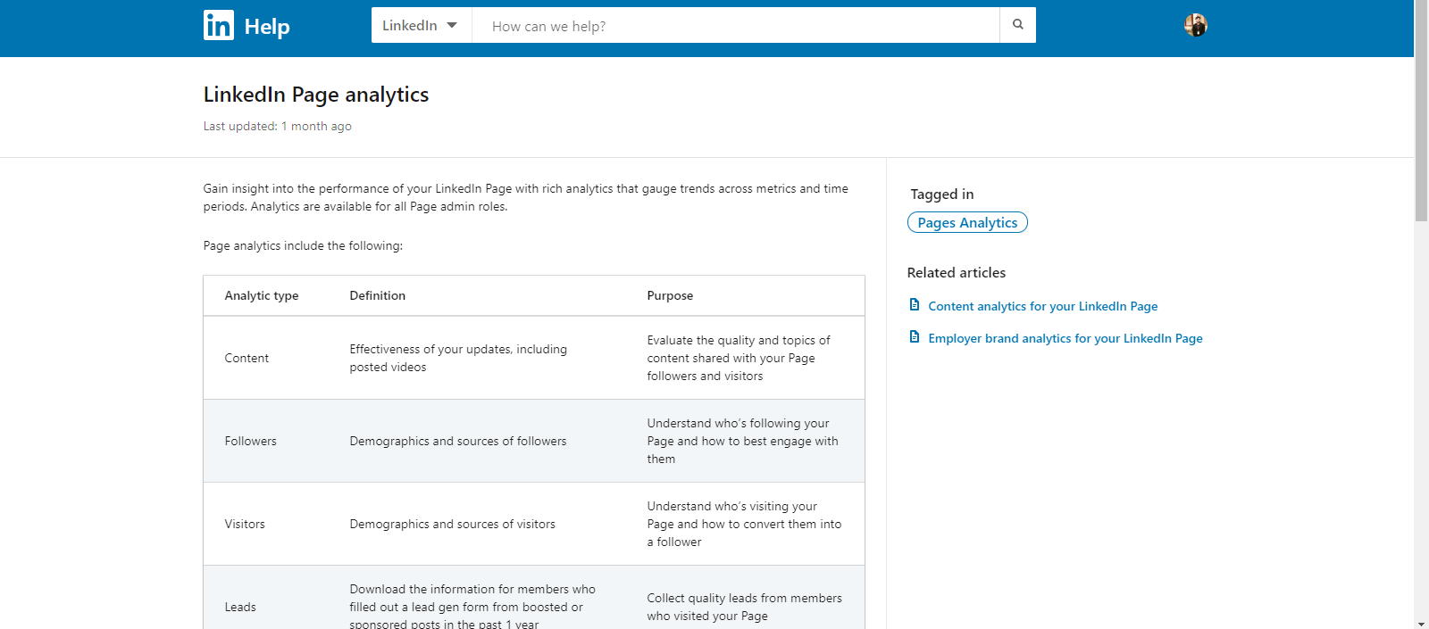Click the 'Last updated: 1 month ago' text
This screenshot has width=1429, height=629.
click(x=278, y=126)
